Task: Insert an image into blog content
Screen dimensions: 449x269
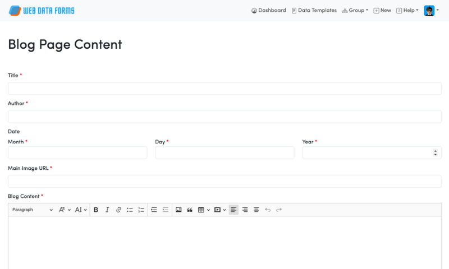Action: point(178,210)
